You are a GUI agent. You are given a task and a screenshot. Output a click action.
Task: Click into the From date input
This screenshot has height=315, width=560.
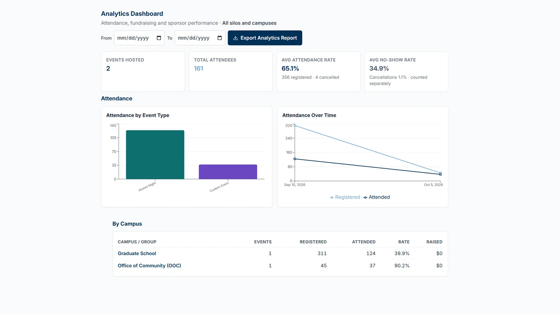(x=139, y=38)
